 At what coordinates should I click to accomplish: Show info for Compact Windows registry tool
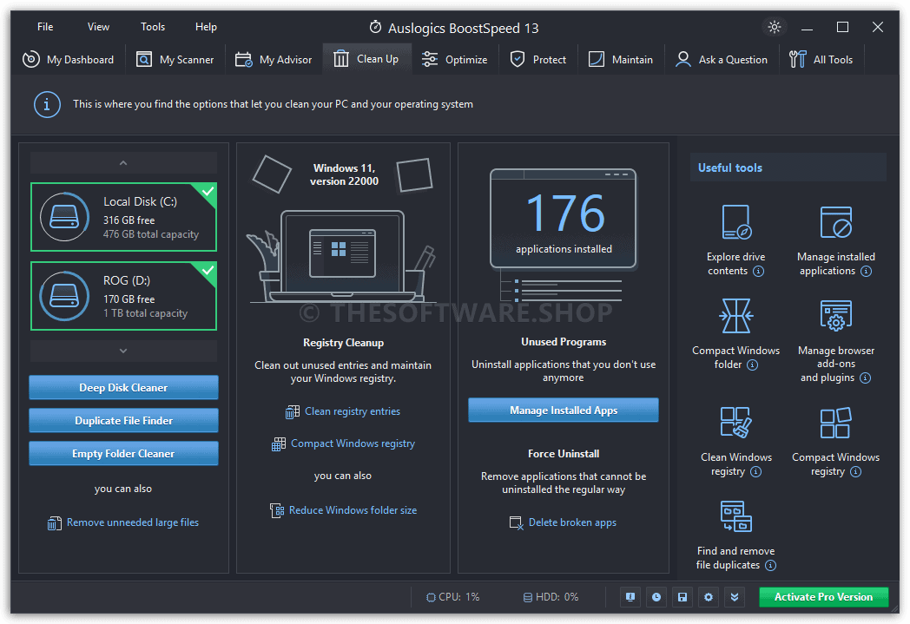pos(855,471)
